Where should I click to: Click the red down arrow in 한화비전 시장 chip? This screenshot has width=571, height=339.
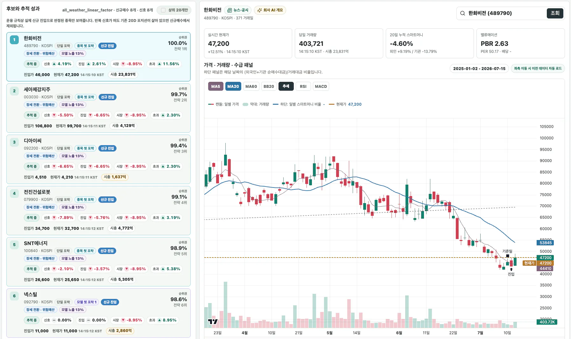point(123,64)
